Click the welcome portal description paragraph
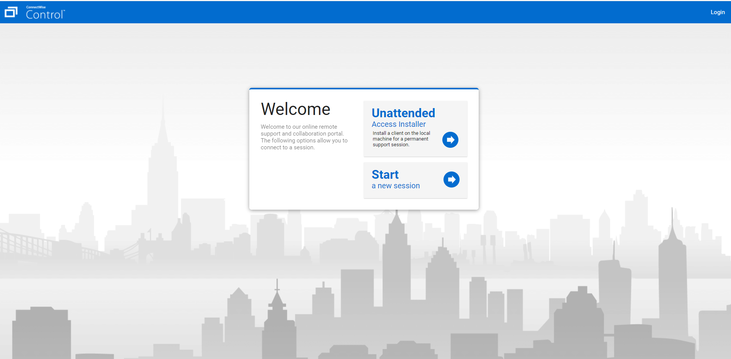Viewport: 731px width, 359px height. (x=304, y=137)
